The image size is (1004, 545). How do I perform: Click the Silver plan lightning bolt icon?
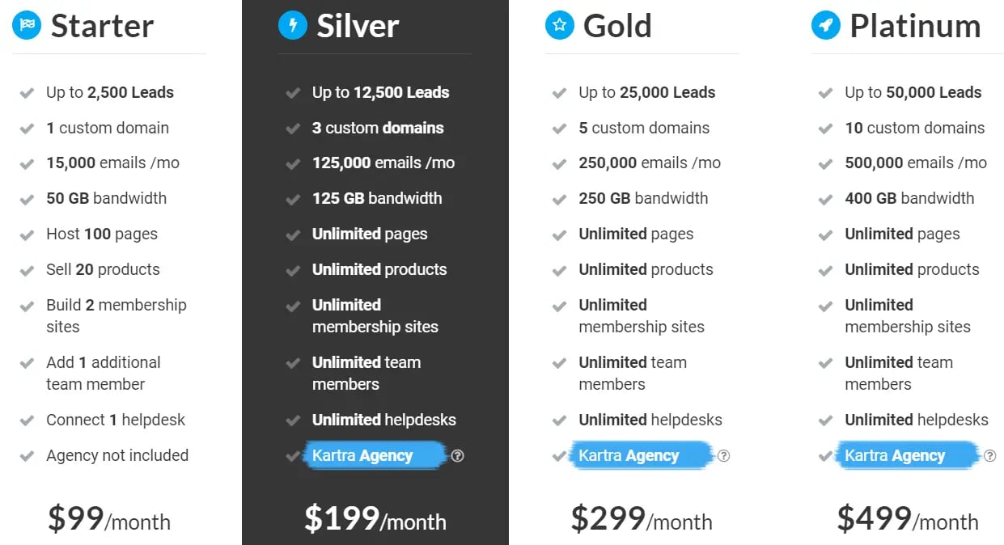point(292,26)
